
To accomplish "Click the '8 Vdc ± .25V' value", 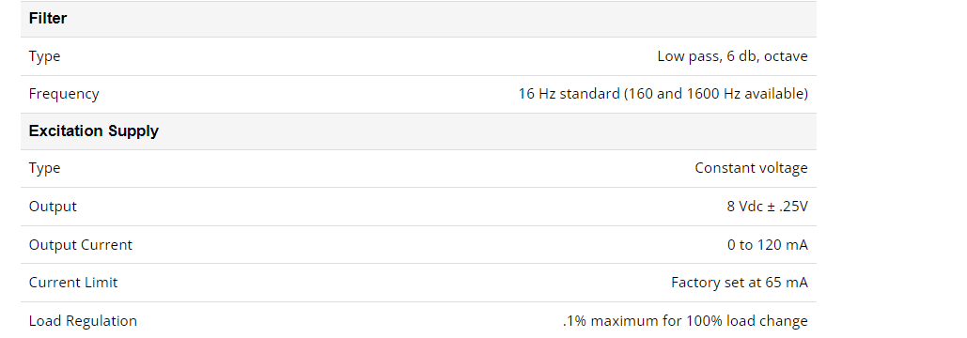I will (x=767, y=207).
